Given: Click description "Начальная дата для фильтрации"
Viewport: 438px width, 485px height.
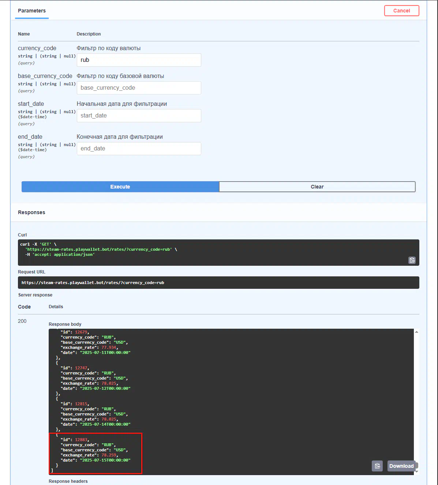Looking at the screenshot, I should point(122,104).
